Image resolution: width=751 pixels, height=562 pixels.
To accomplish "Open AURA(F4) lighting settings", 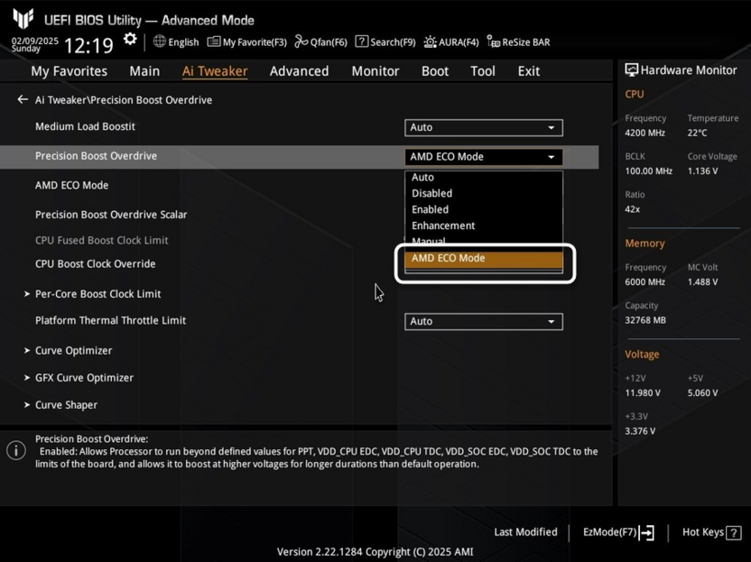I will [x=451, y=42].
